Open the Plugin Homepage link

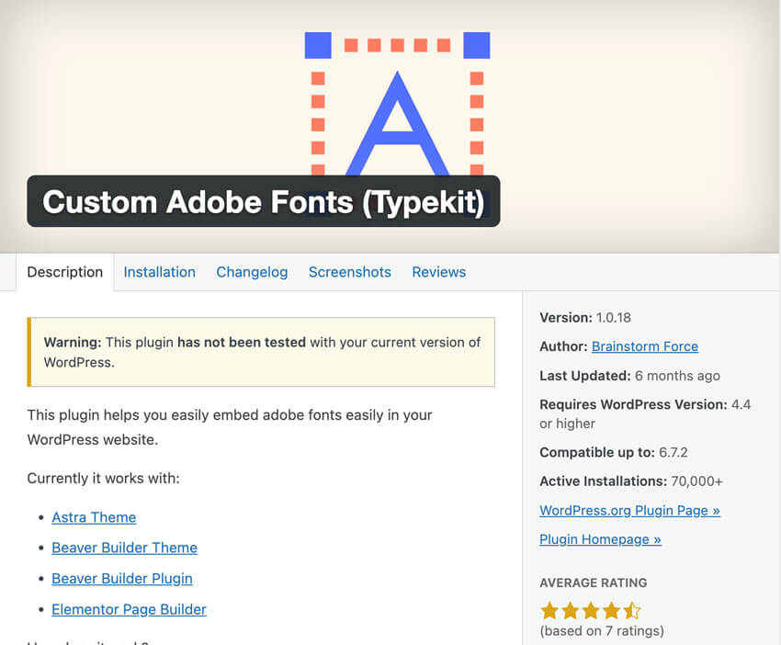[600, 539]
